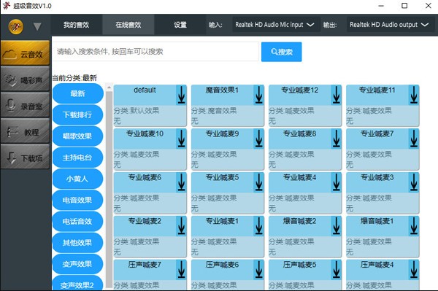This screenshot has width=438, height=291.
Task: Download 专业喊麦8 via its arrow icon
Action: [x=337, y=139]
